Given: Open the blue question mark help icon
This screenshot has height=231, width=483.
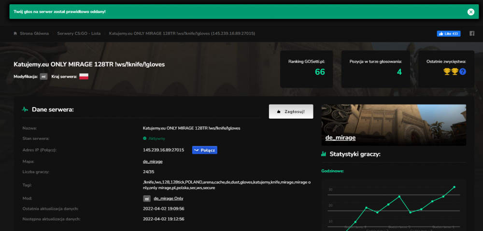Looking at the screenshot, I should click(463, 72).
